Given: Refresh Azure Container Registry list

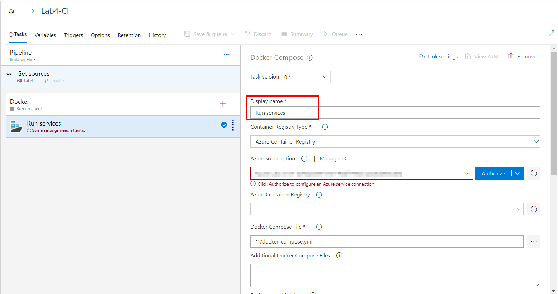Looking at the screenshot, I should [x=534, y=209].
